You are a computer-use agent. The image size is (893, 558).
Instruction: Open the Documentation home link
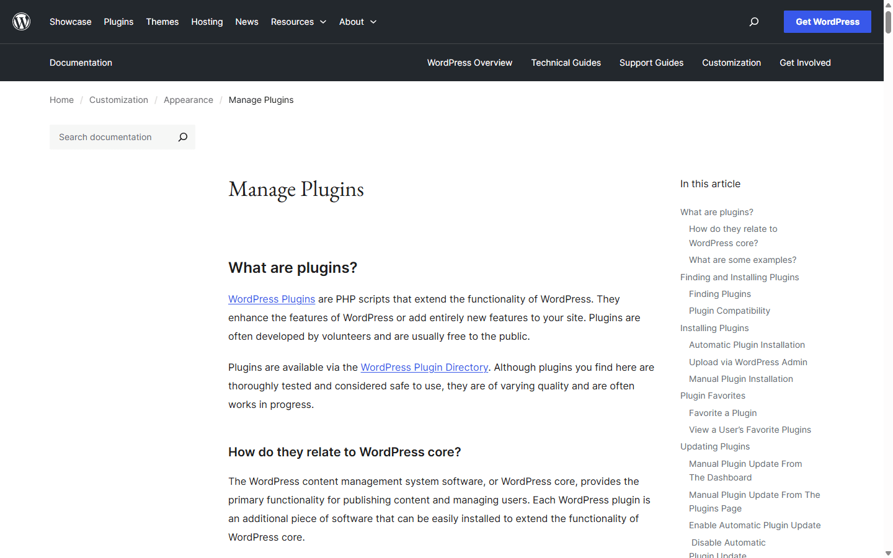[81, 63]
